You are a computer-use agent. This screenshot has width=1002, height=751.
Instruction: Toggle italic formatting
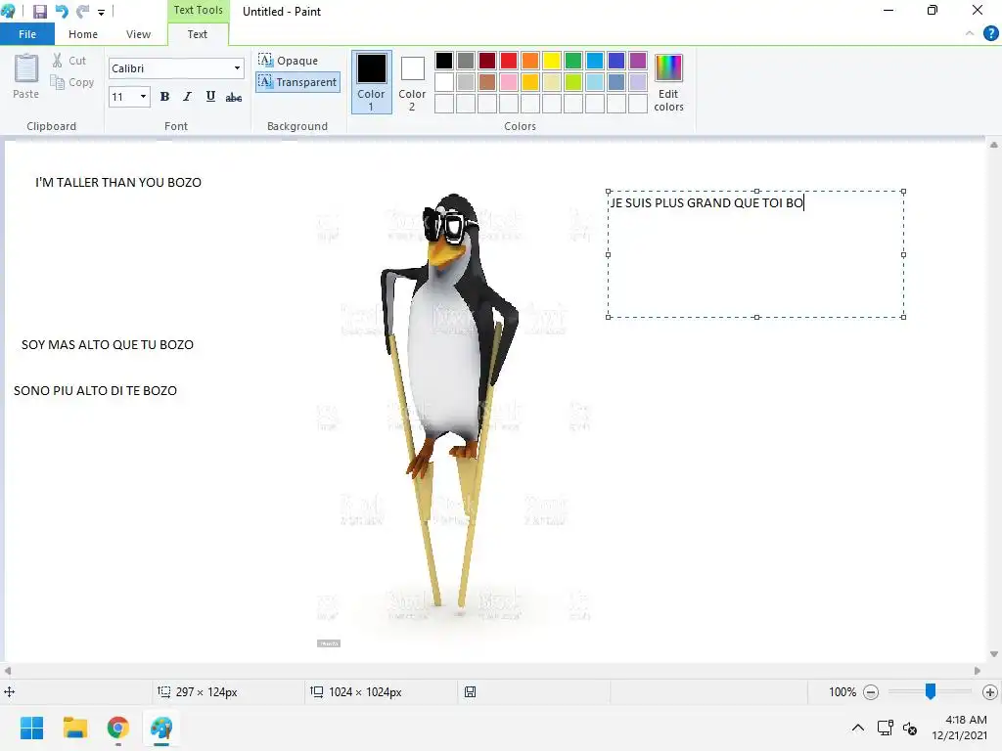(x=187, y=97)
